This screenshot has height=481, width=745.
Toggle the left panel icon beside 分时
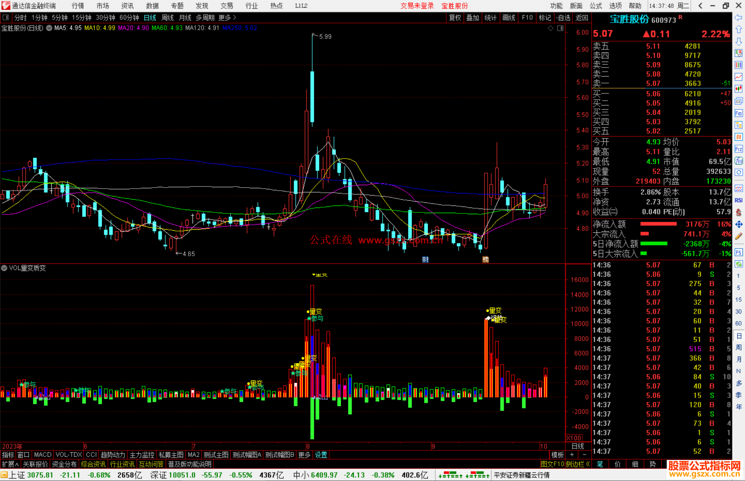tap(6, 18)
